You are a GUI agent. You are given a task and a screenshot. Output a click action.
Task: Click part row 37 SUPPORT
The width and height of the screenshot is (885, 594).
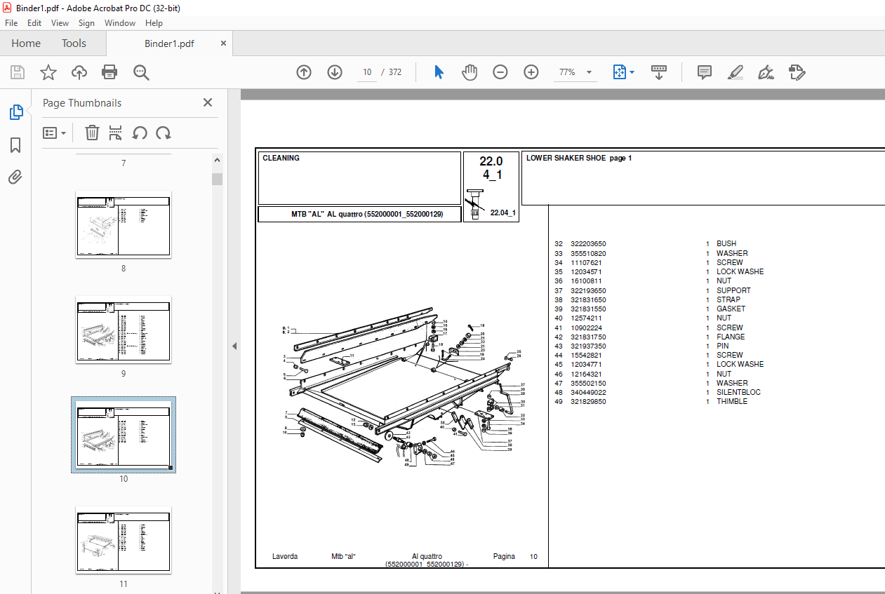[653, 290]
